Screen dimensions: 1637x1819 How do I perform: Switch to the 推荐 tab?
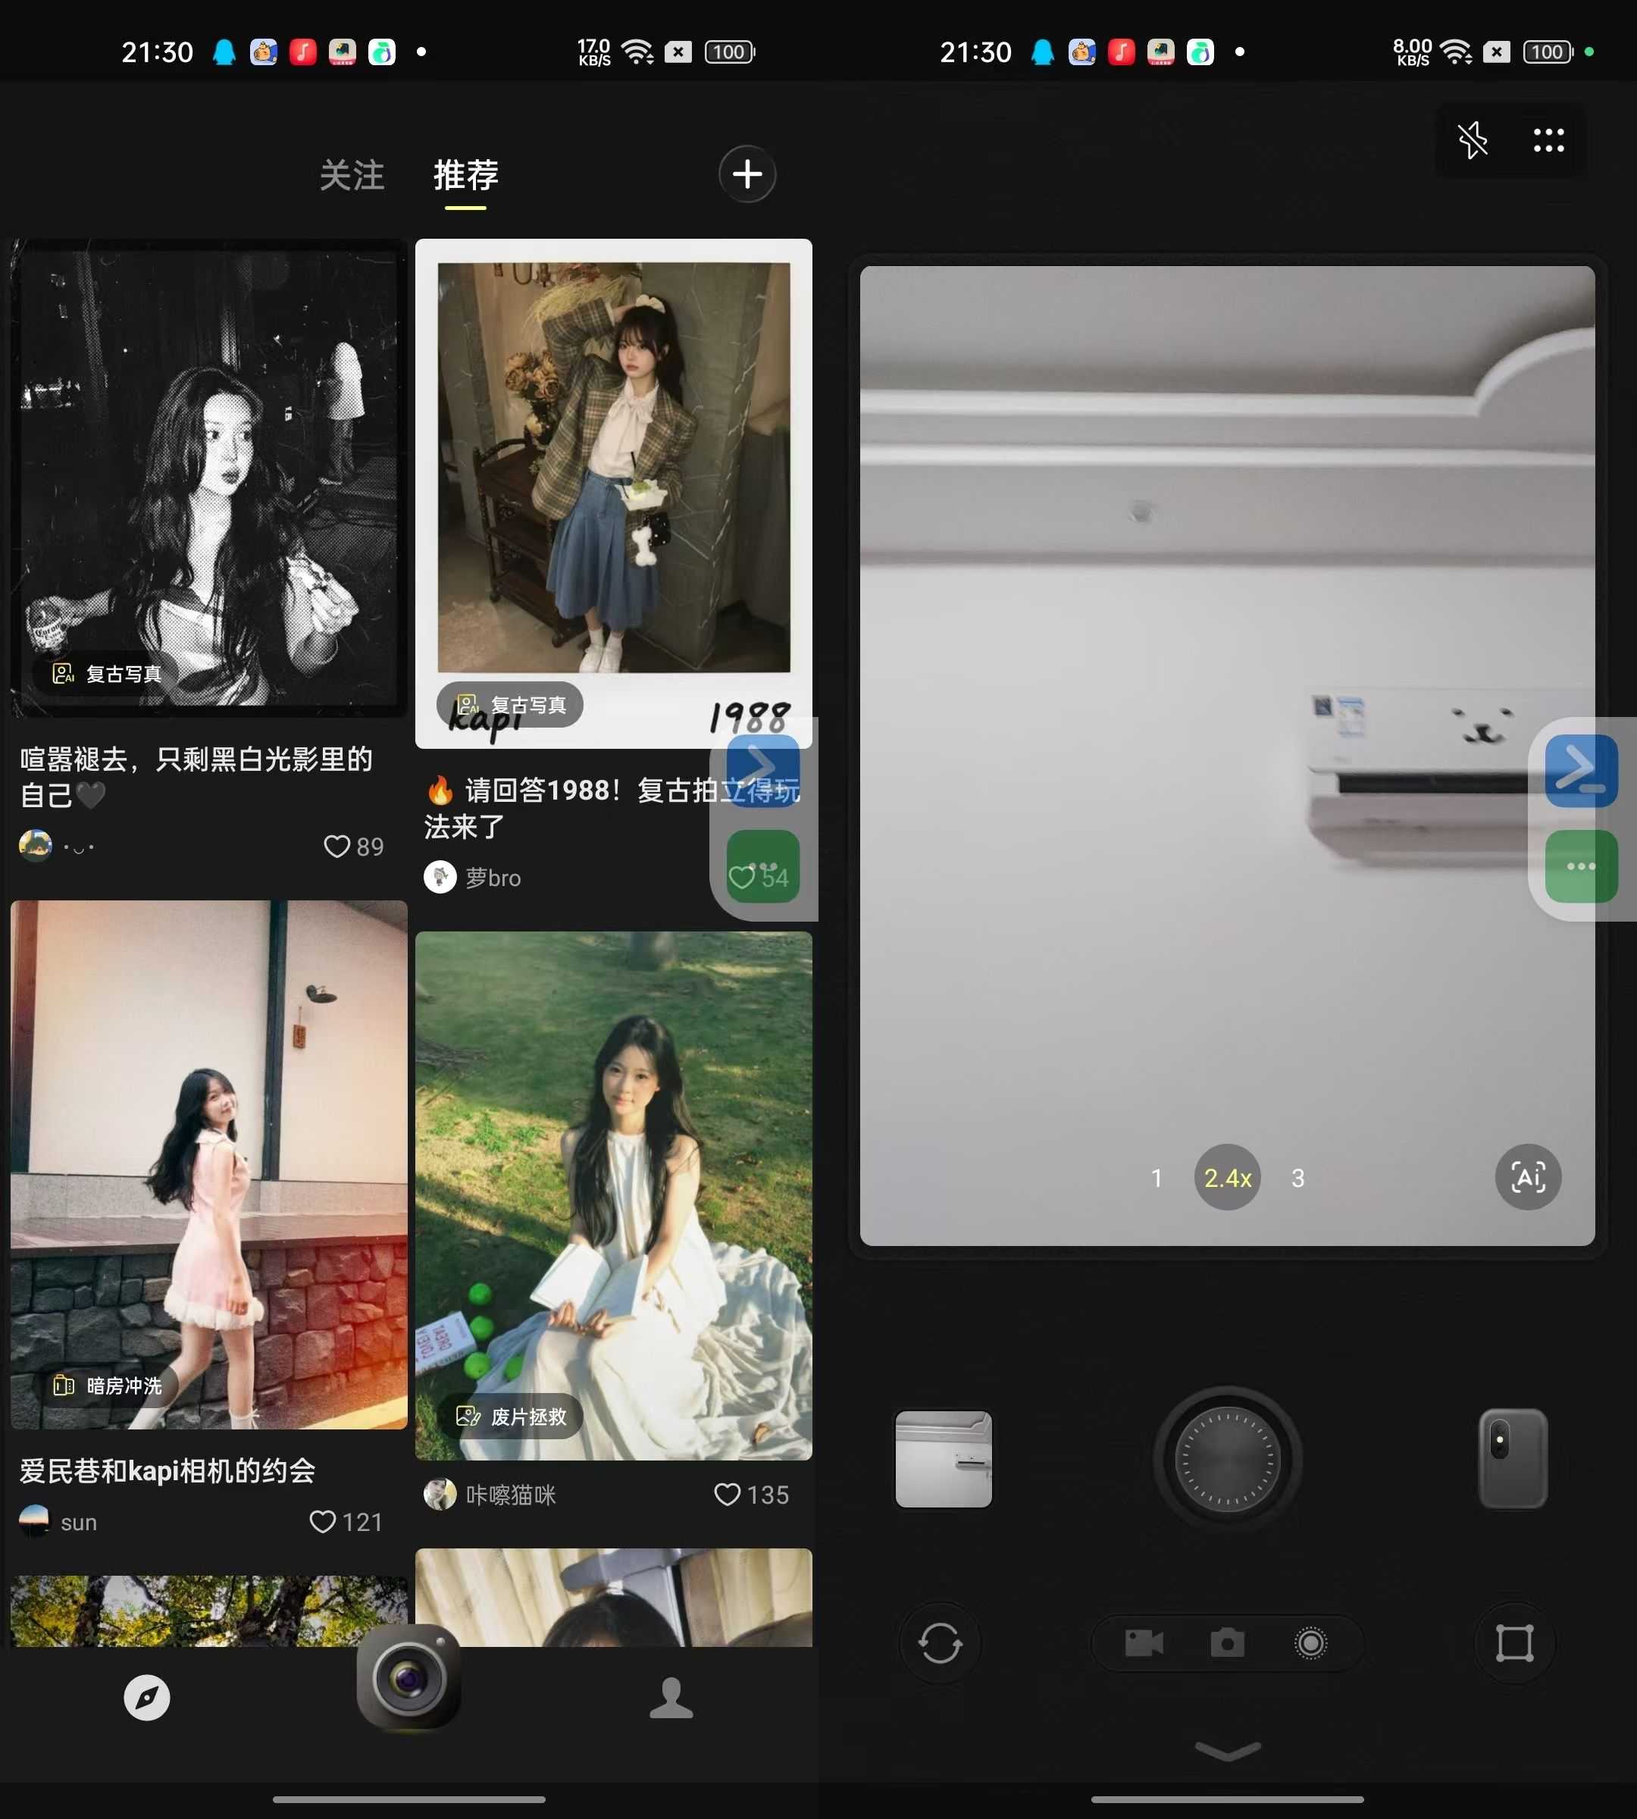pos(465,174)
